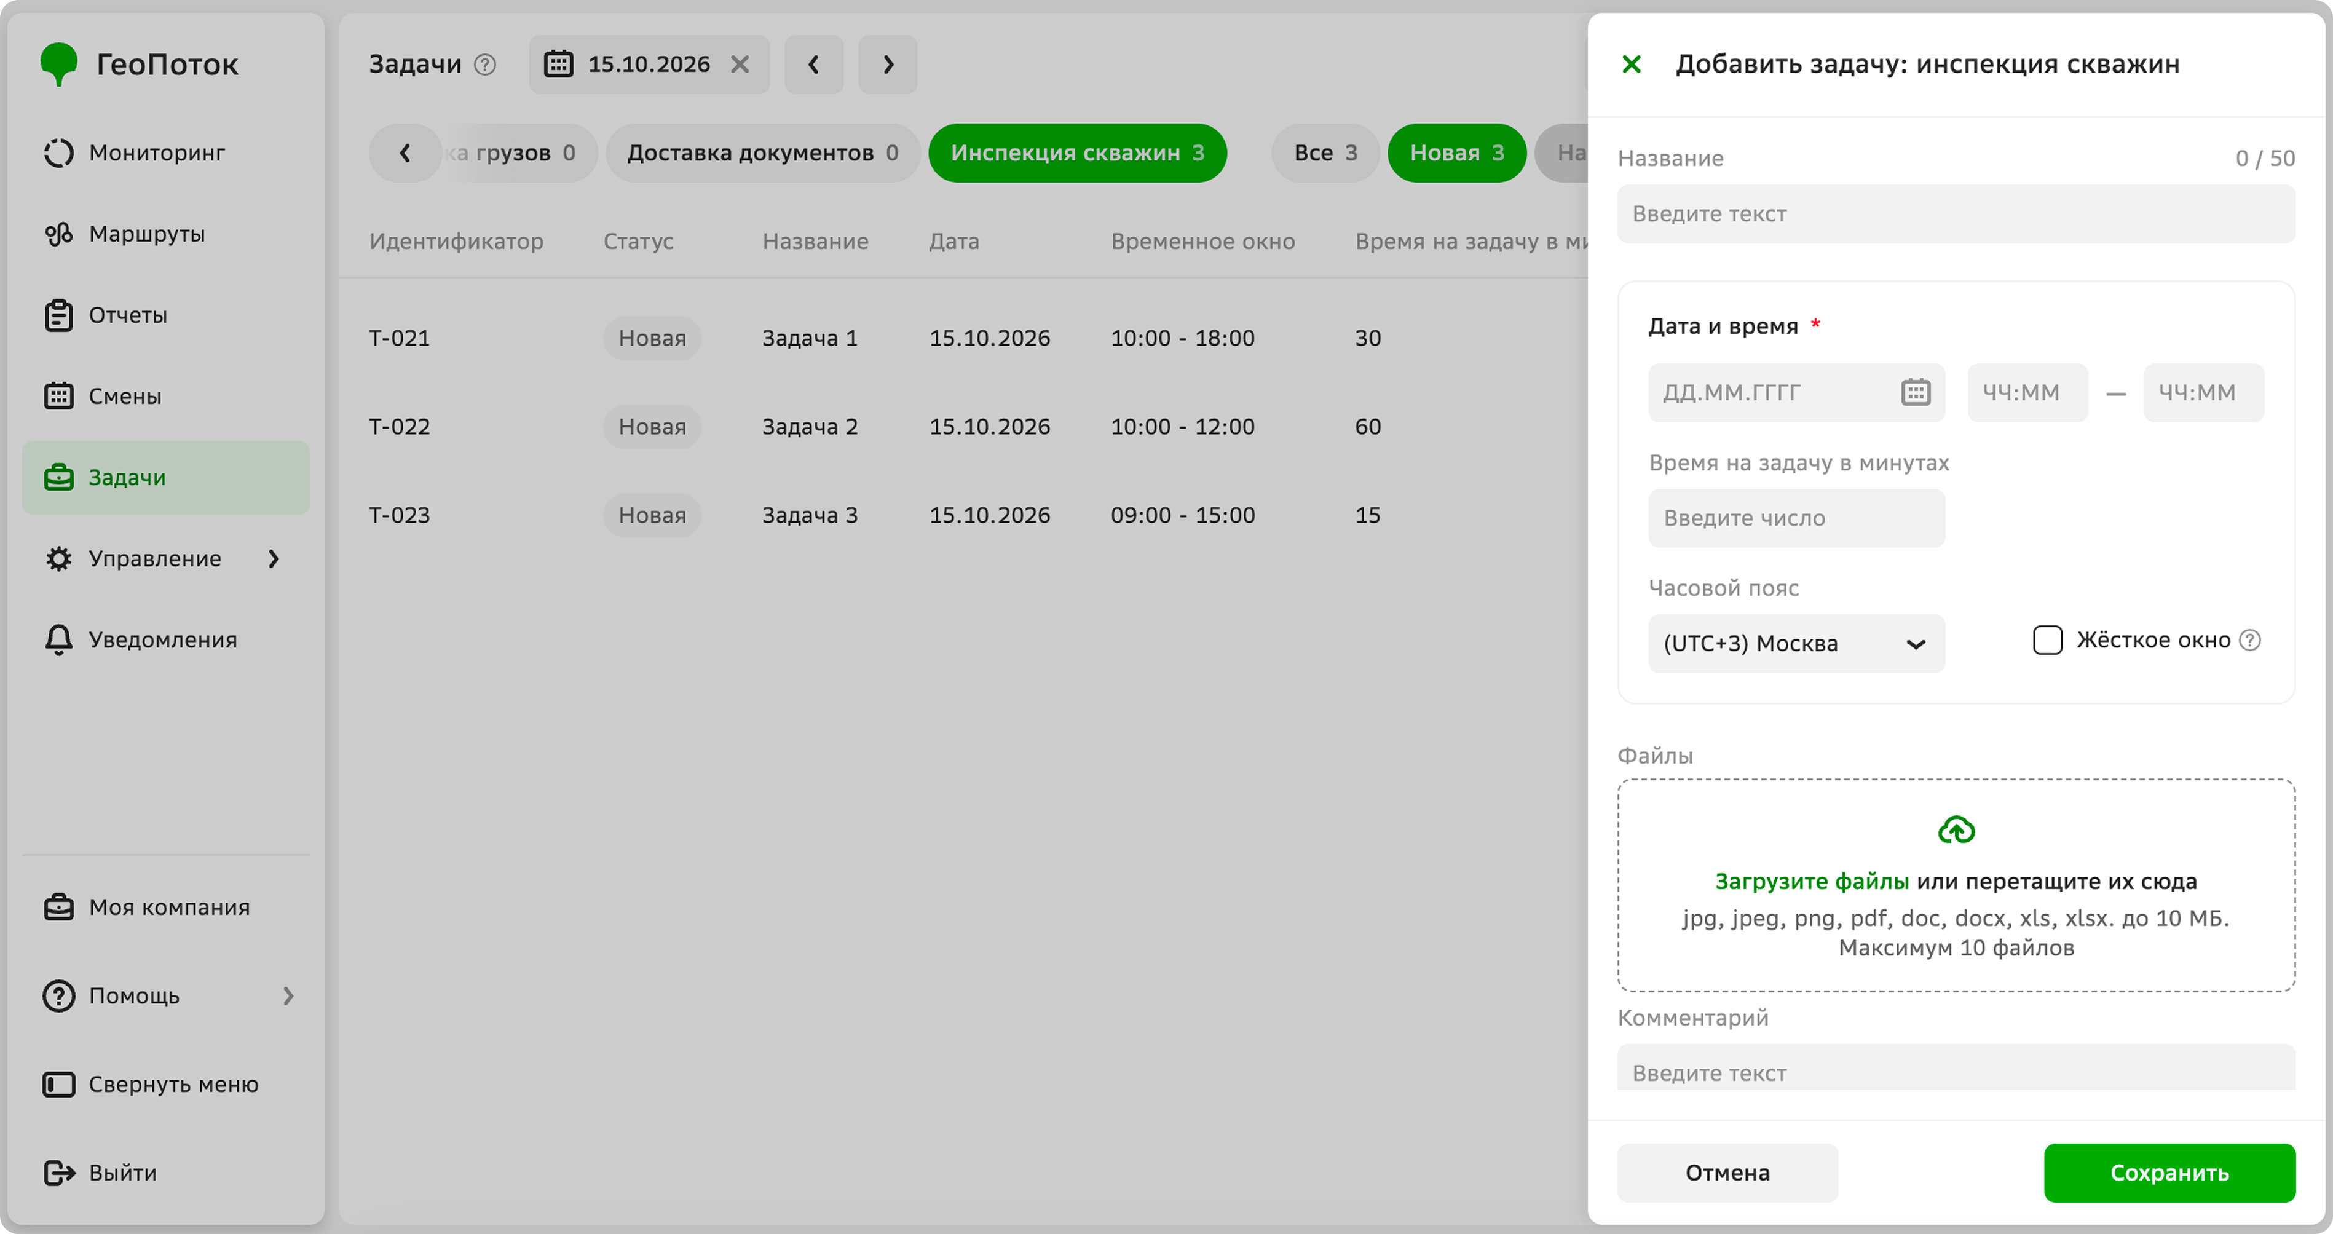Viewport: 2333px width, 1234px height.
Task: Focus the Название text field
Action: click(x=1956, y=214)
